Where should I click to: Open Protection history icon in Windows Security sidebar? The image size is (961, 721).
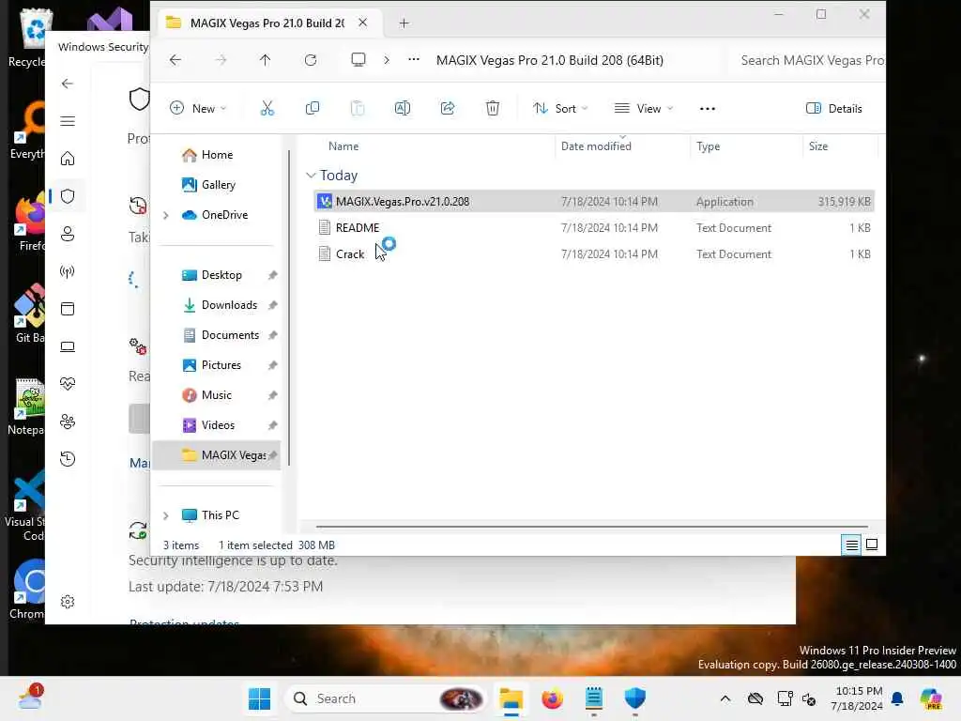pos(68,459)
